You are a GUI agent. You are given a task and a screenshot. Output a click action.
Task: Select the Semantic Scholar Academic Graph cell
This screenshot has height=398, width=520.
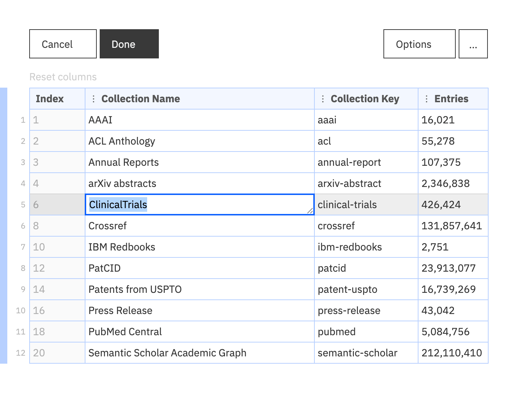click(x=200, y=353)
